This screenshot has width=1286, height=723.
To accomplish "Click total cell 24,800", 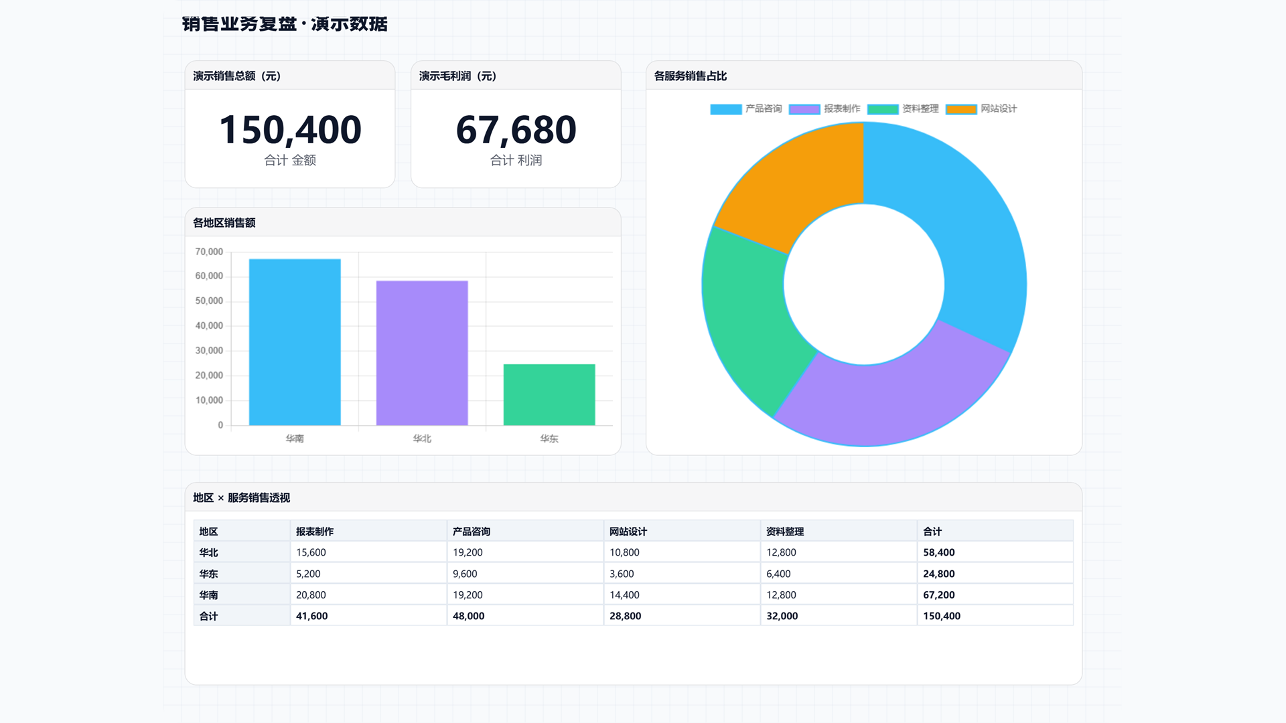I will pyautogui.click(x=995, y=574).
